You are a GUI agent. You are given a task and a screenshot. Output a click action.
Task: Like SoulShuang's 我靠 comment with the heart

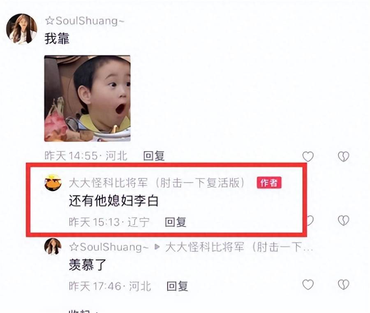point(308,156)
